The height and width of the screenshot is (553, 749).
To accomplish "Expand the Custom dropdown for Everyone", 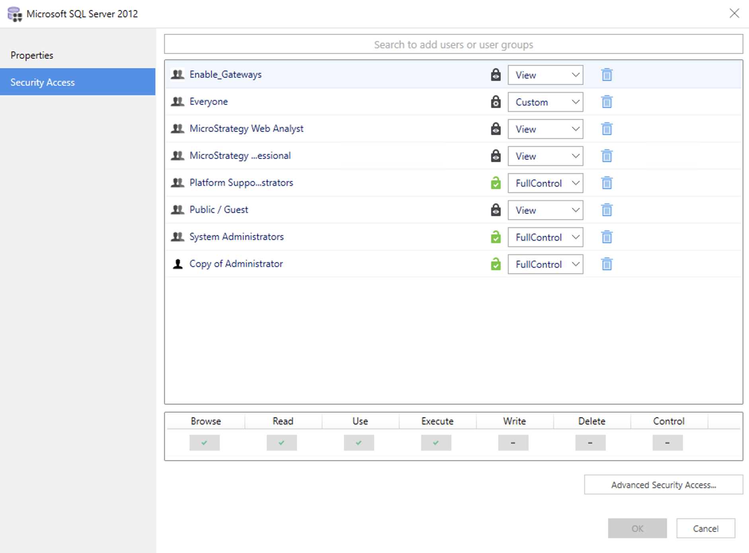I will pyautogui.click(x=545, y=102).
